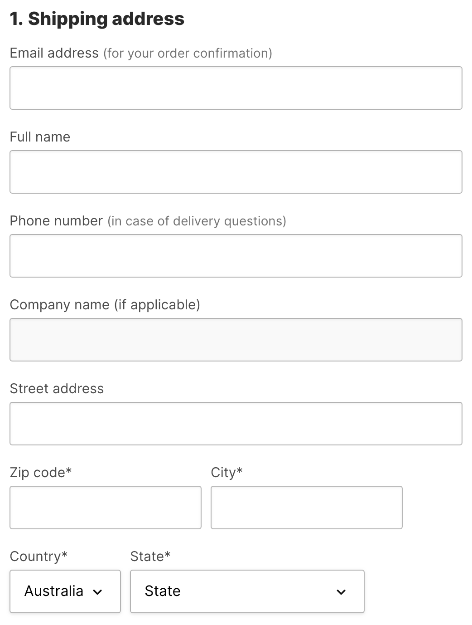Click the Phone number input field
The height and width of the screenshot is (625, 472).
coord(235,256)
